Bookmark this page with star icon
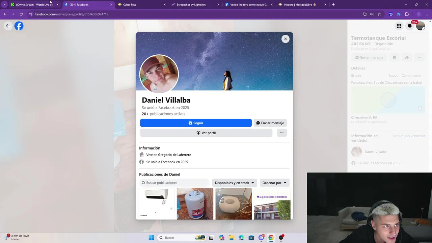432x243 pixels. click(x=379, y=14)
